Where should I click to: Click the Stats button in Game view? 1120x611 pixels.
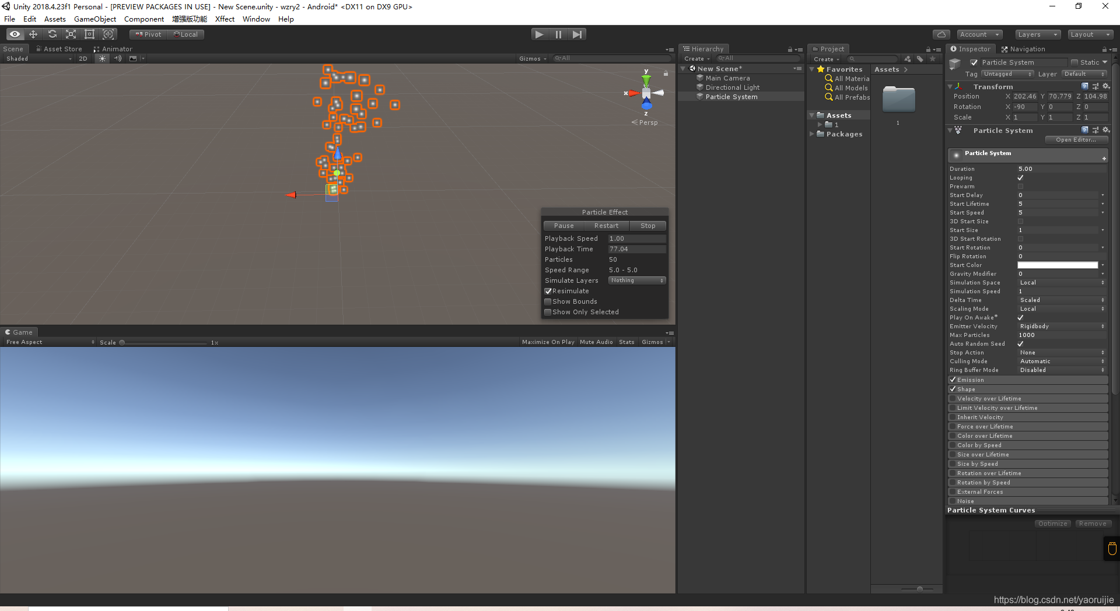626,342
